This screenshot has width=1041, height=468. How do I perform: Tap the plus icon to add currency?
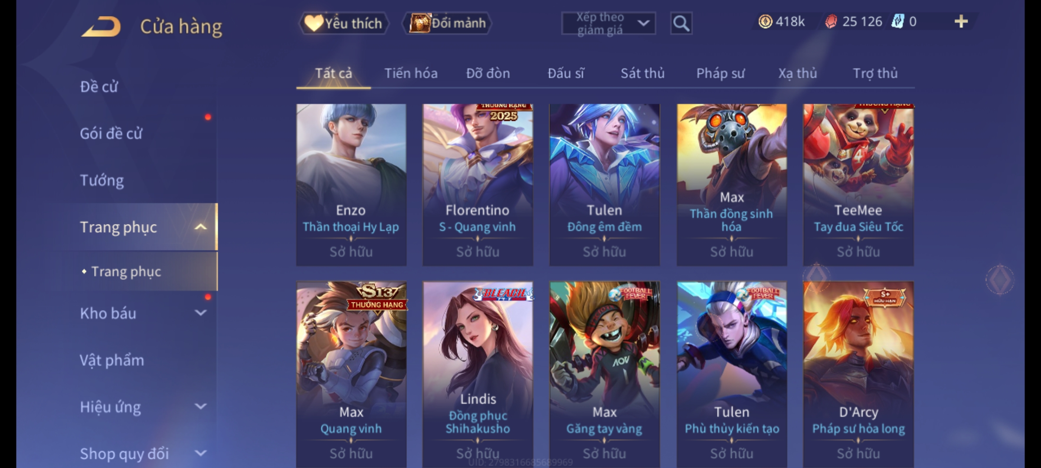click(x=961, y=22)
